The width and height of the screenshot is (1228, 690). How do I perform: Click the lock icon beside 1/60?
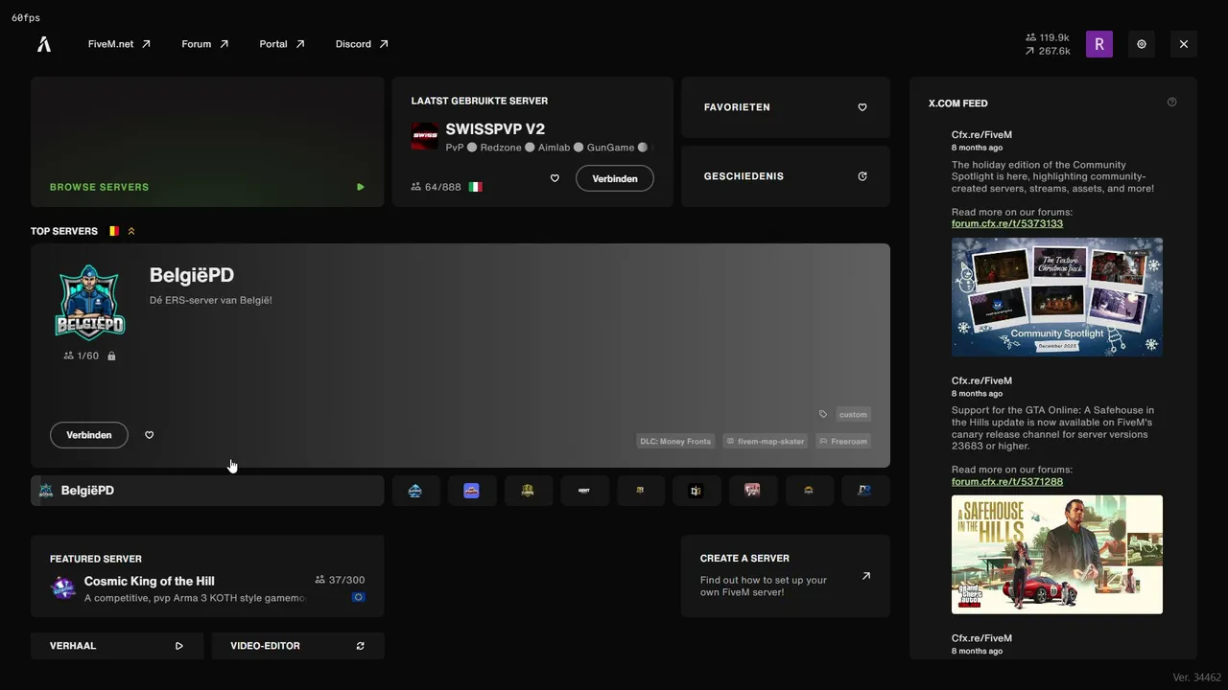pyautogui.click(x=111, y=356)
